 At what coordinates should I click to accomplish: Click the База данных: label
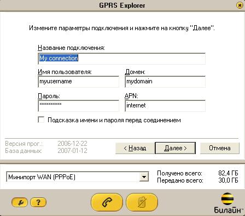[24, 151]
